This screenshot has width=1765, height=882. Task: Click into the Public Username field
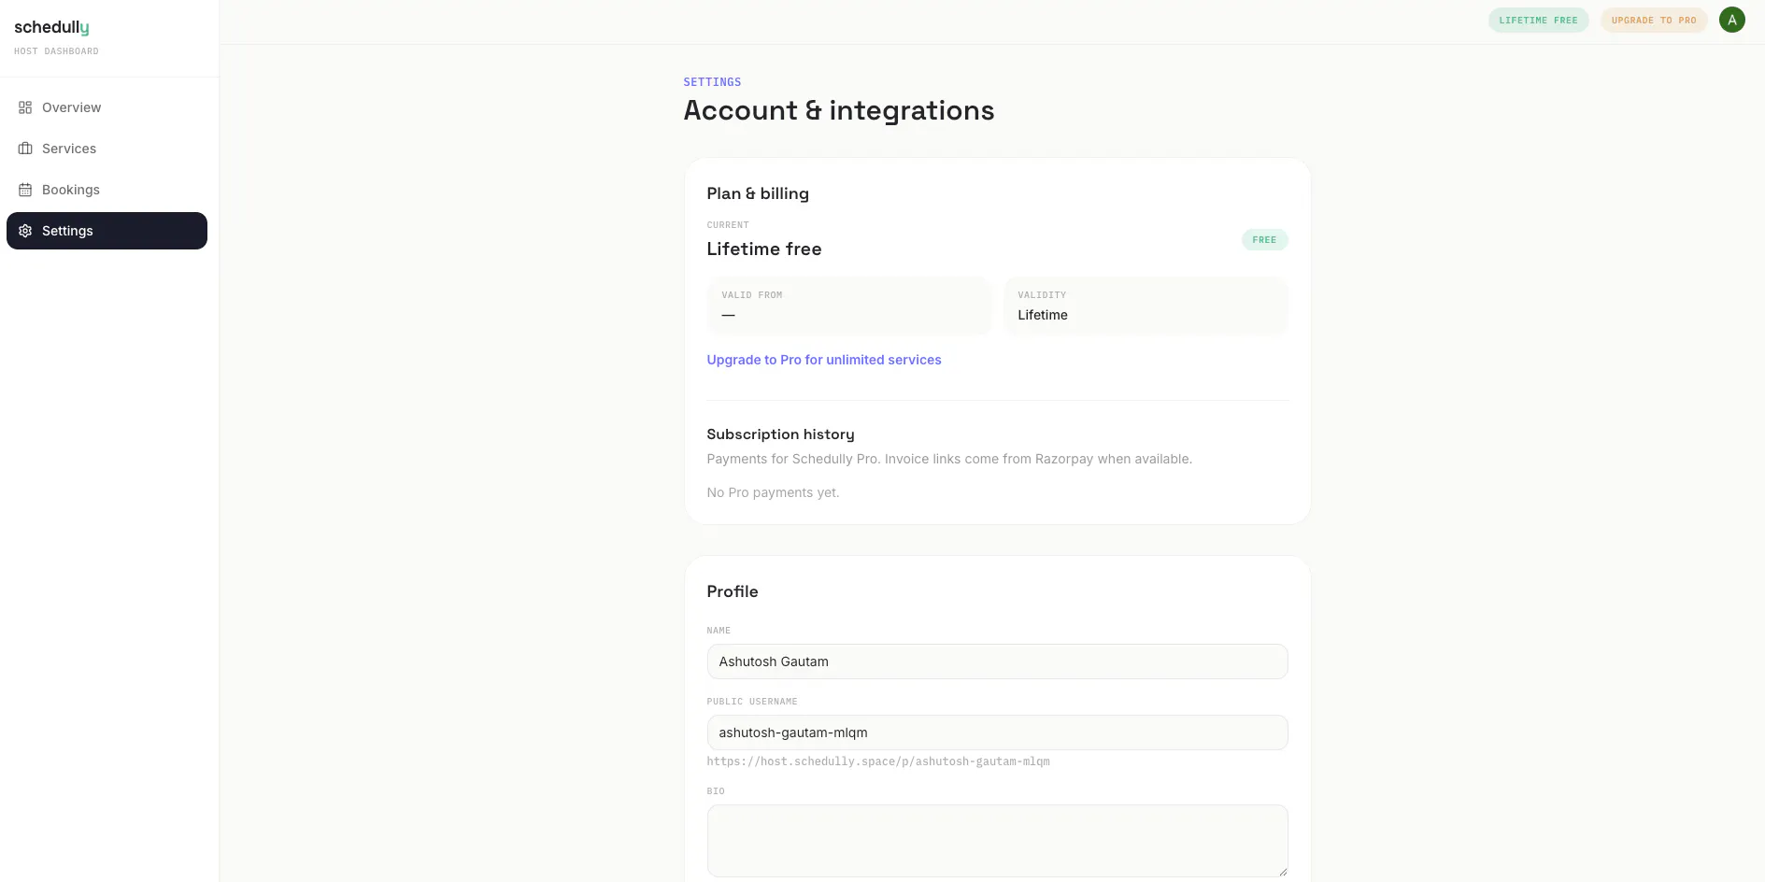coord(997,733)
